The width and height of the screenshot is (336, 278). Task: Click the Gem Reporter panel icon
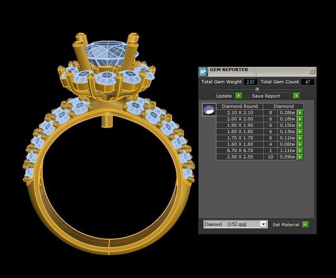203,71
